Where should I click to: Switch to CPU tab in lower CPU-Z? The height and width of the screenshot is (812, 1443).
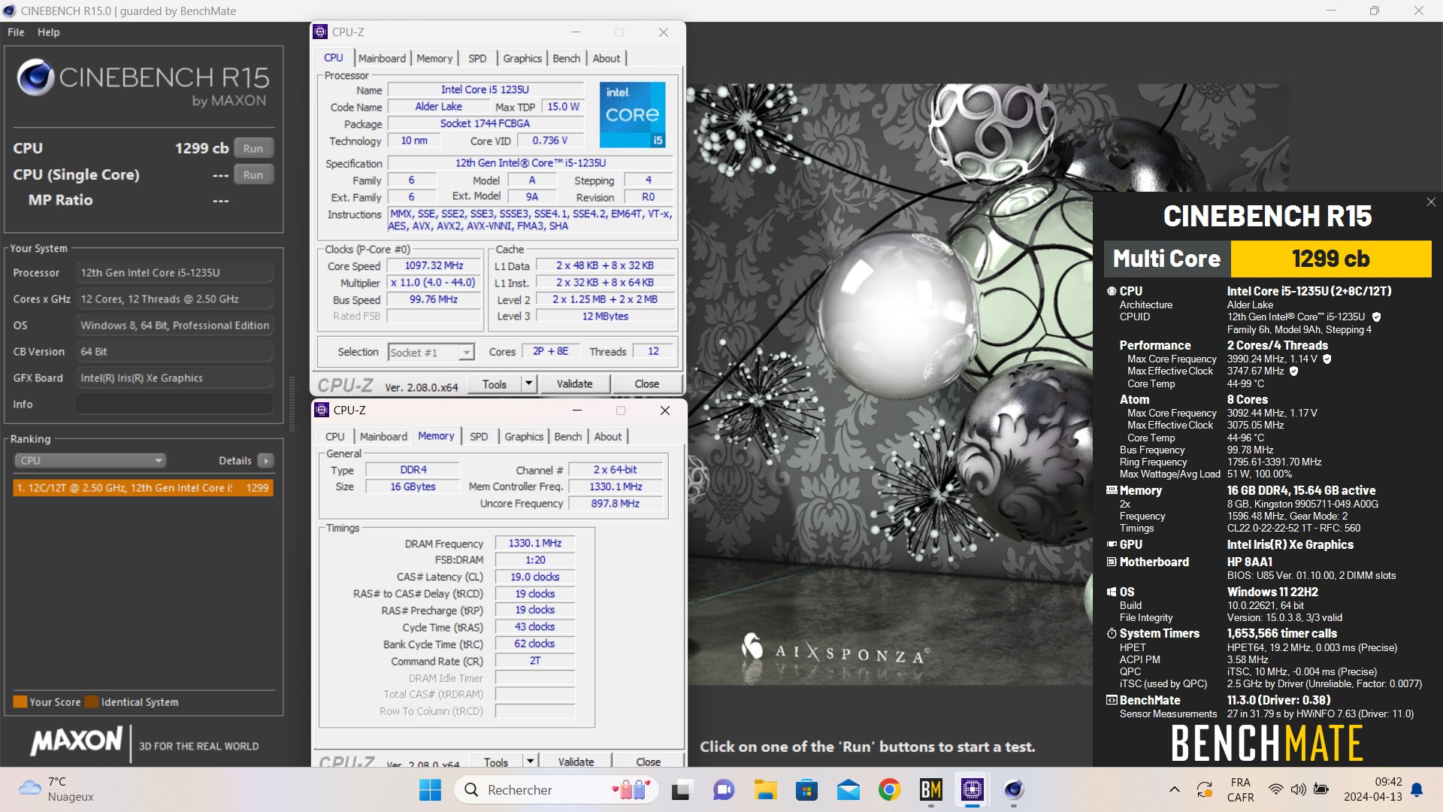click(x=334, y=436)
